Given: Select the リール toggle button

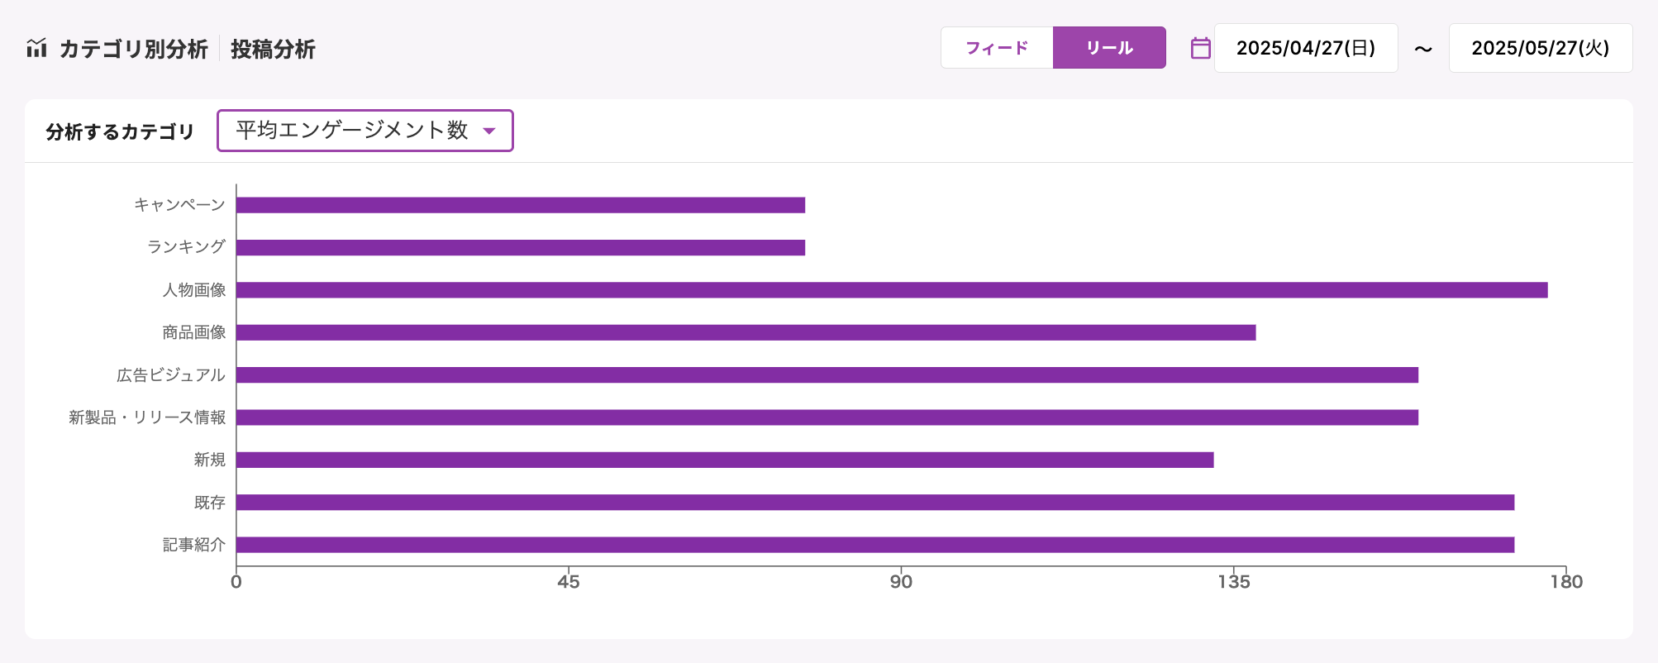Looking at the screenshot, I should tap(1109, 48).
